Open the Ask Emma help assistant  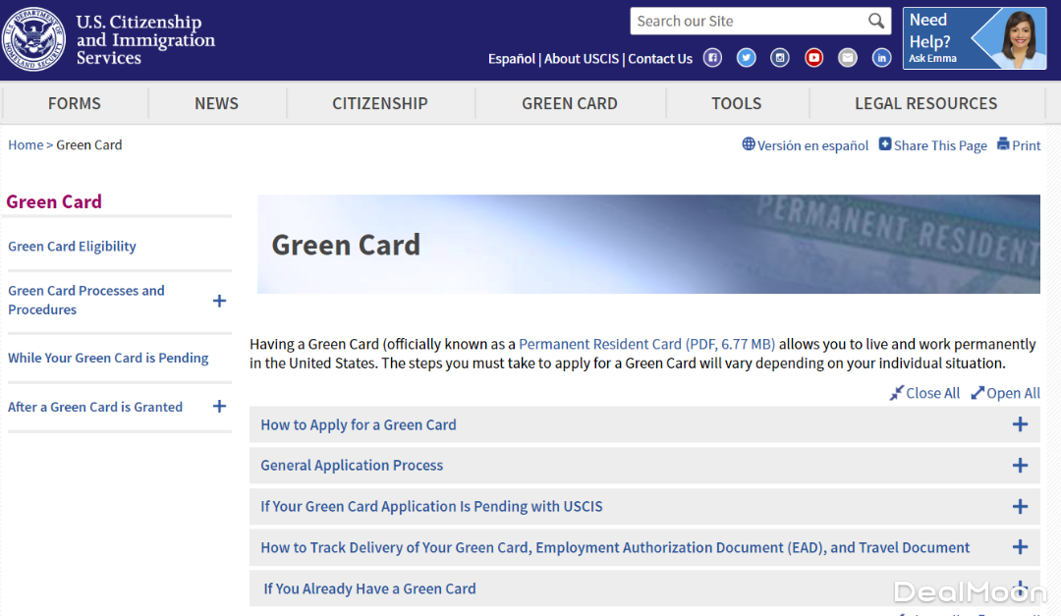point(974,39)
